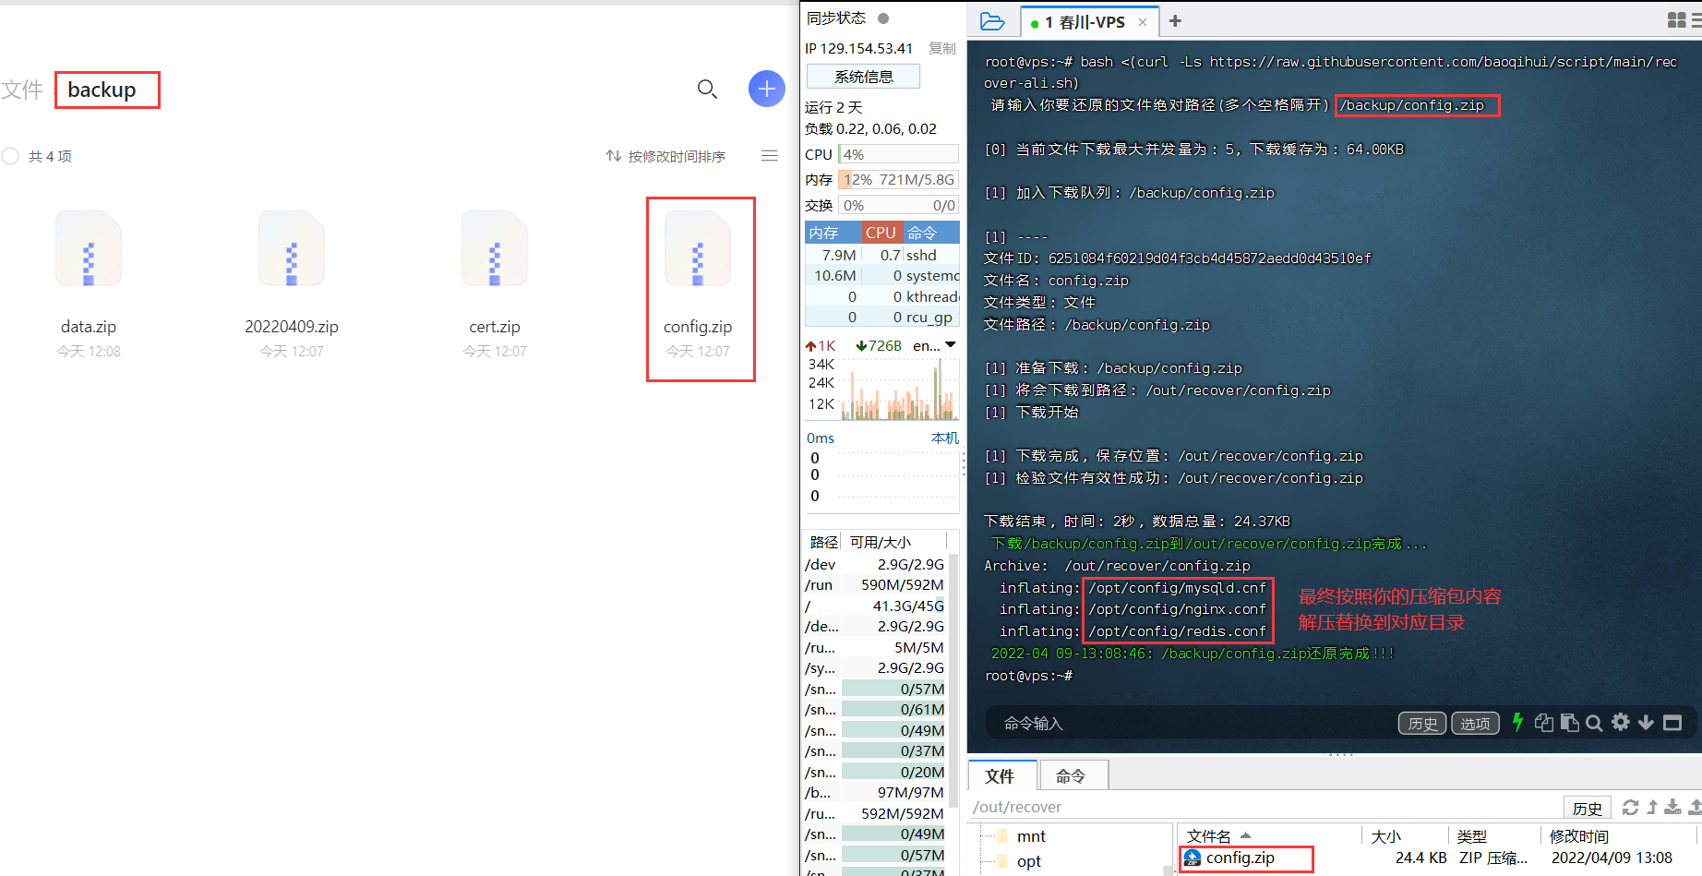Click the go-up-directory arrow icon

coord(1652,808)
